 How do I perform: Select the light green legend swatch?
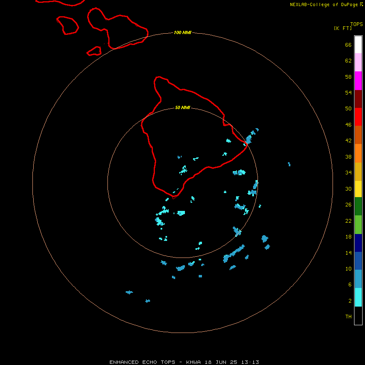358,225
